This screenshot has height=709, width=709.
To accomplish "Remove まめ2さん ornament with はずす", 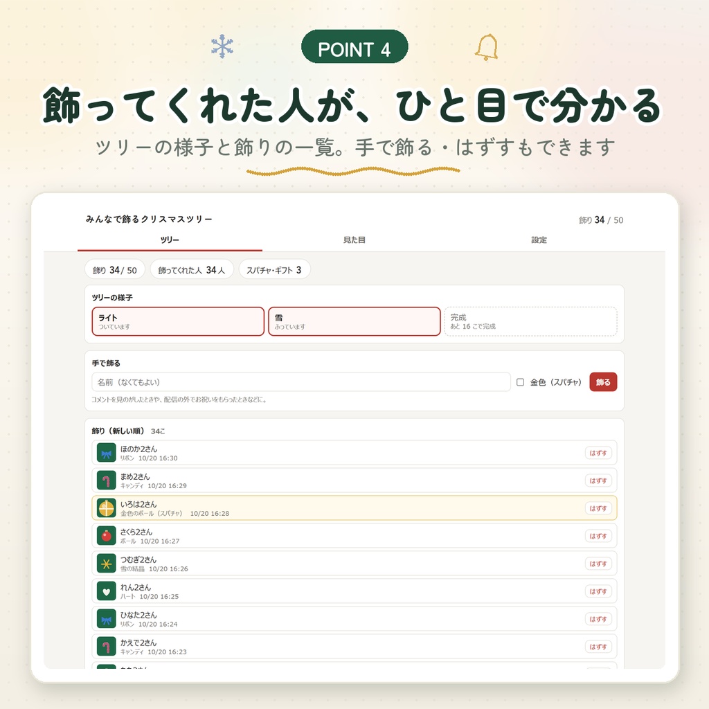I will coord(598,481).
